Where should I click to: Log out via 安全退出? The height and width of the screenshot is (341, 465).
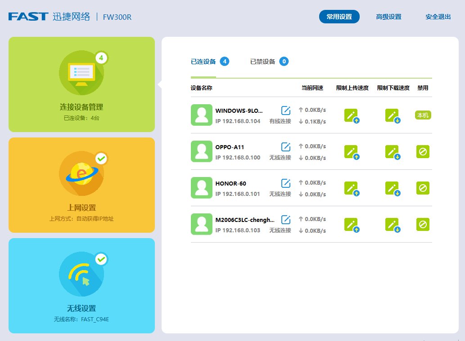point(438,17)
